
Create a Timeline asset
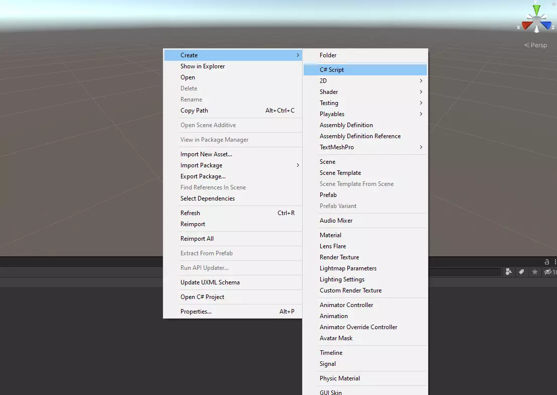pyautogui.click(x=365, y=352)
